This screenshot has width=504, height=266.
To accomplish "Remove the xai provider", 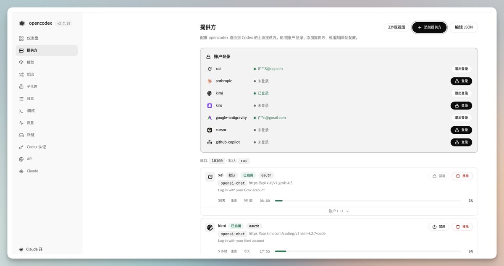I will pyautogui.click(x=462, y=176).
